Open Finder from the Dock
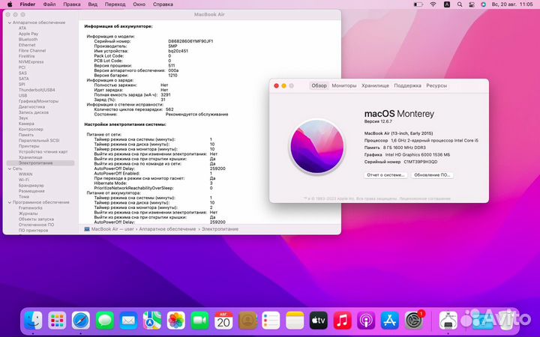Viewport: 540px width, 337px height. point(34,321)
